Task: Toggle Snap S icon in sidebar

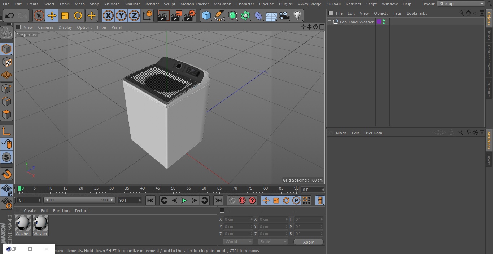Action: [x=6, y=157]
